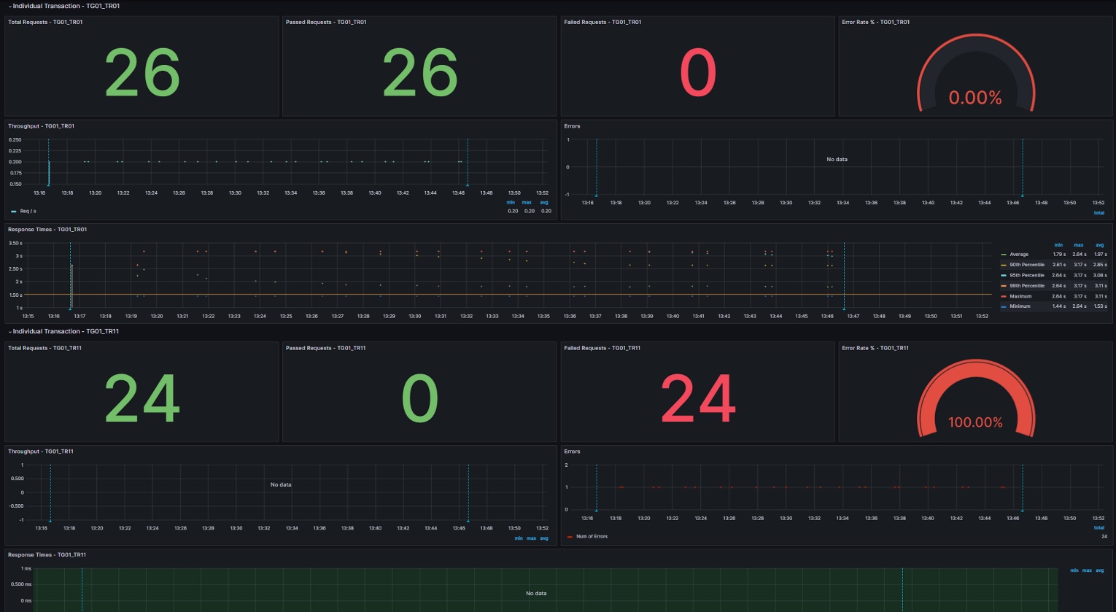
Task: Click the 95th Percentile series color line
Action: [x=1004, y=276]
